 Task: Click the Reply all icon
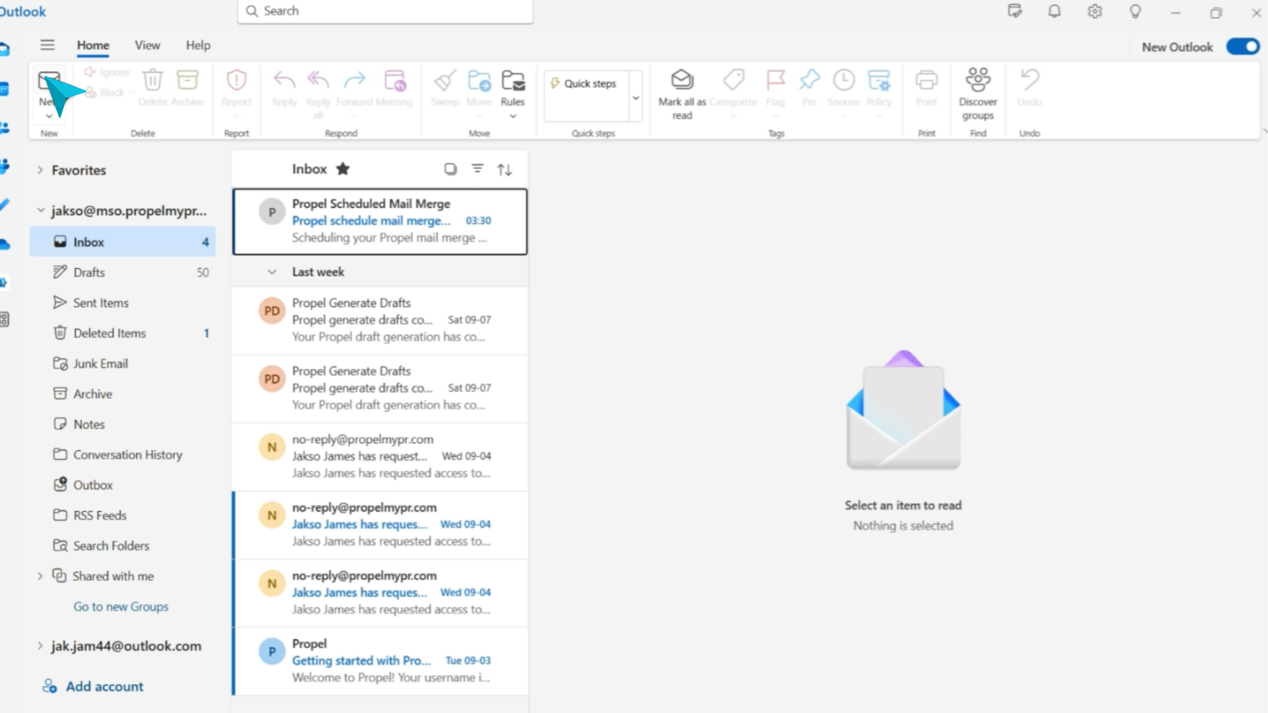pos(318,80)
